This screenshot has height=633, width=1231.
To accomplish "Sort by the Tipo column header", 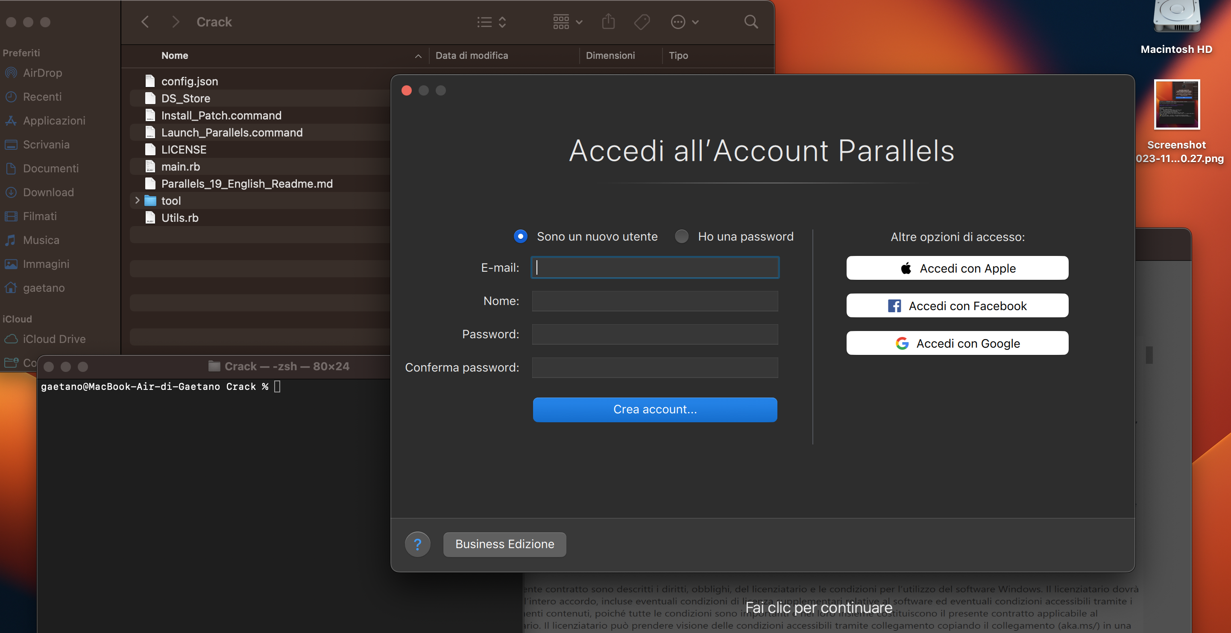I will (x=678, y=55).
